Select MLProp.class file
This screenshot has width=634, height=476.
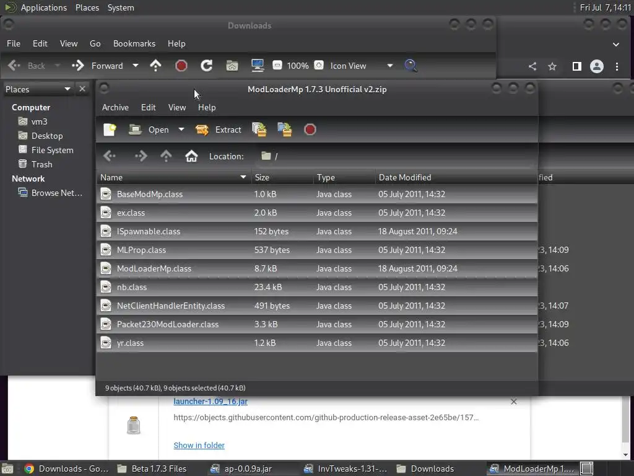pyautogui.click(x=317, y=250)
